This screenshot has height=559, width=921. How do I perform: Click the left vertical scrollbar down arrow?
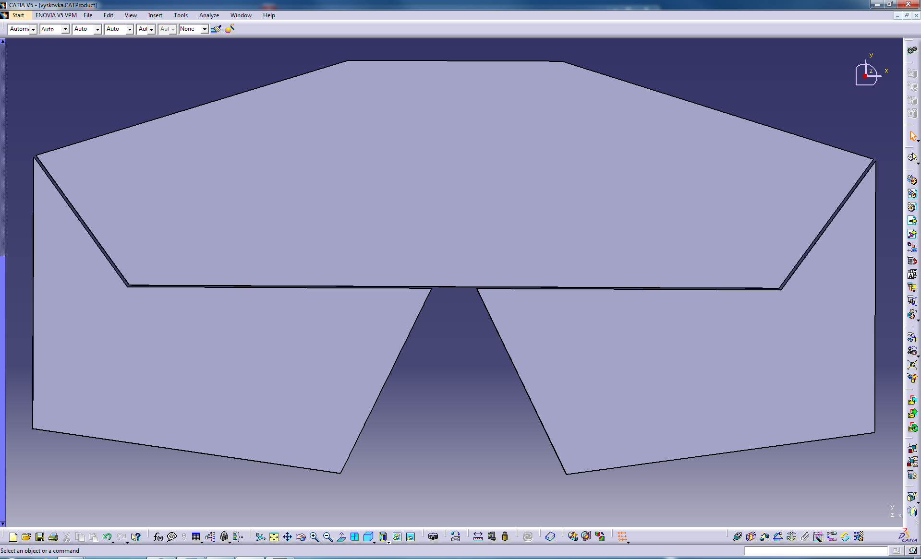2,524
